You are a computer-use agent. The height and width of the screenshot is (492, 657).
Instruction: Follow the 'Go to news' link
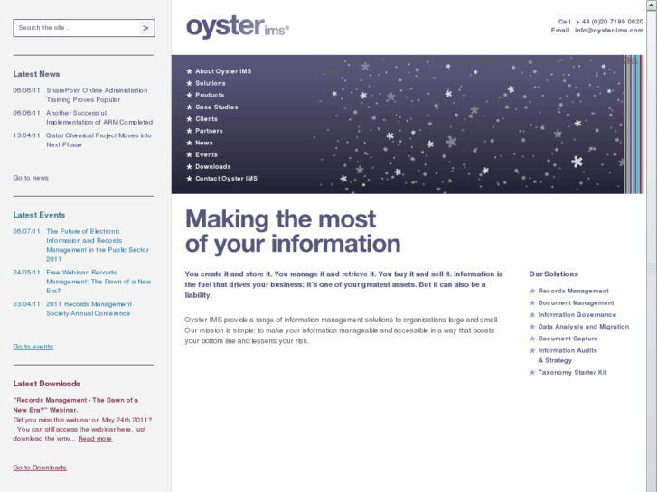pos(31,178)
